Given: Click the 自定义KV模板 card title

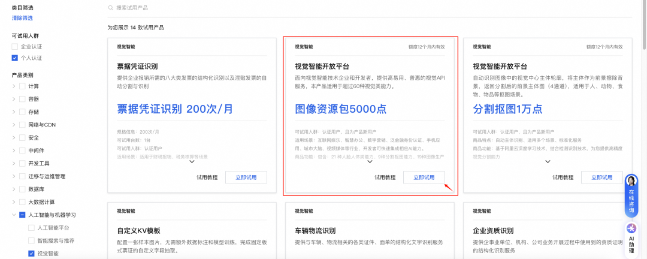Looking at the screenshot, I should pyautogui.click(x=138, y=230).
